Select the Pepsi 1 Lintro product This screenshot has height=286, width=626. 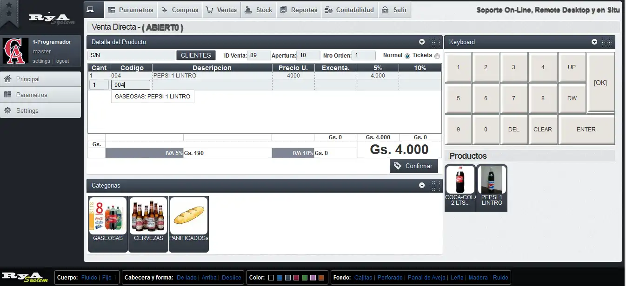(492, 188)
